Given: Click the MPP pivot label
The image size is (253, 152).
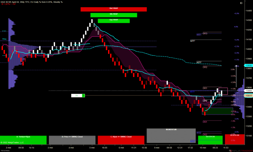Looking at the screenshot, I should click(193, 41).
